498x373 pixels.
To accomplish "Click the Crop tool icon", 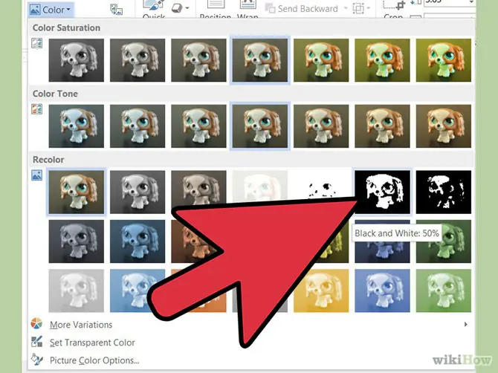I will [394, 7].
